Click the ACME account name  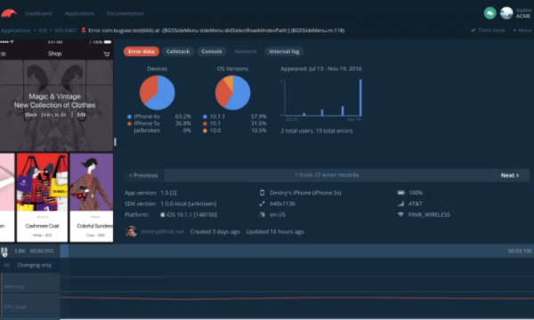(523, 16)
